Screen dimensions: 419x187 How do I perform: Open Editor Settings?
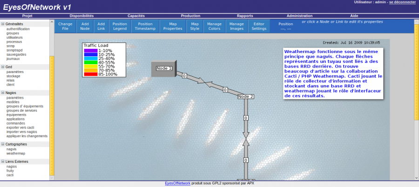click(259, 26)
